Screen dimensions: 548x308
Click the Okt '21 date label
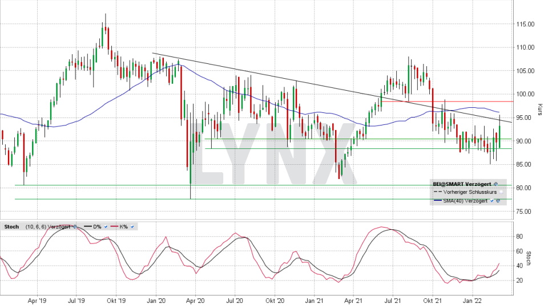(433, 301)
